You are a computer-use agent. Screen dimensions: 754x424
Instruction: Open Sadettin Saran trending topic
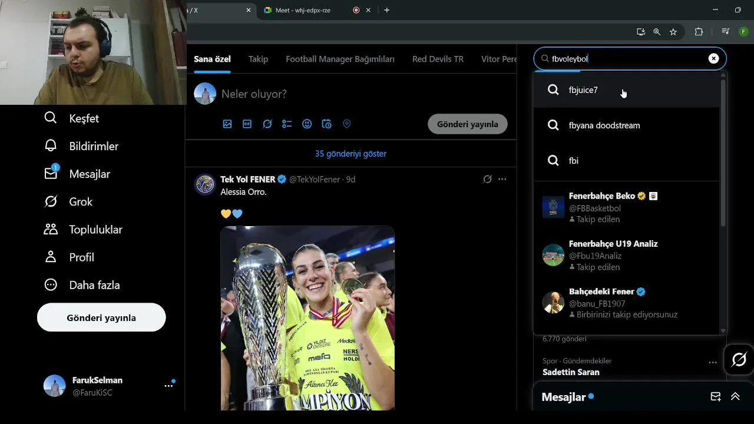[x=571, y=372]
